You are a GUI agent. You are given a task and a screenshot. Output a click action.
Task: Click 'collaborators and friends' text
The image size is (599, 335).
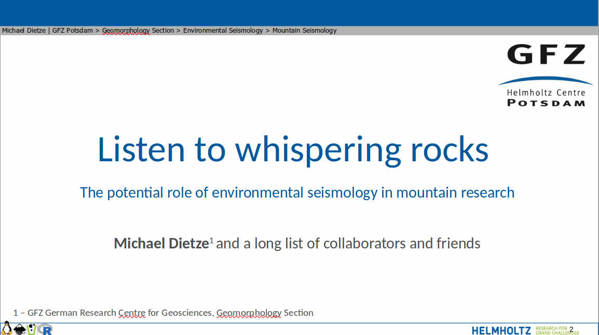[401, 243]
